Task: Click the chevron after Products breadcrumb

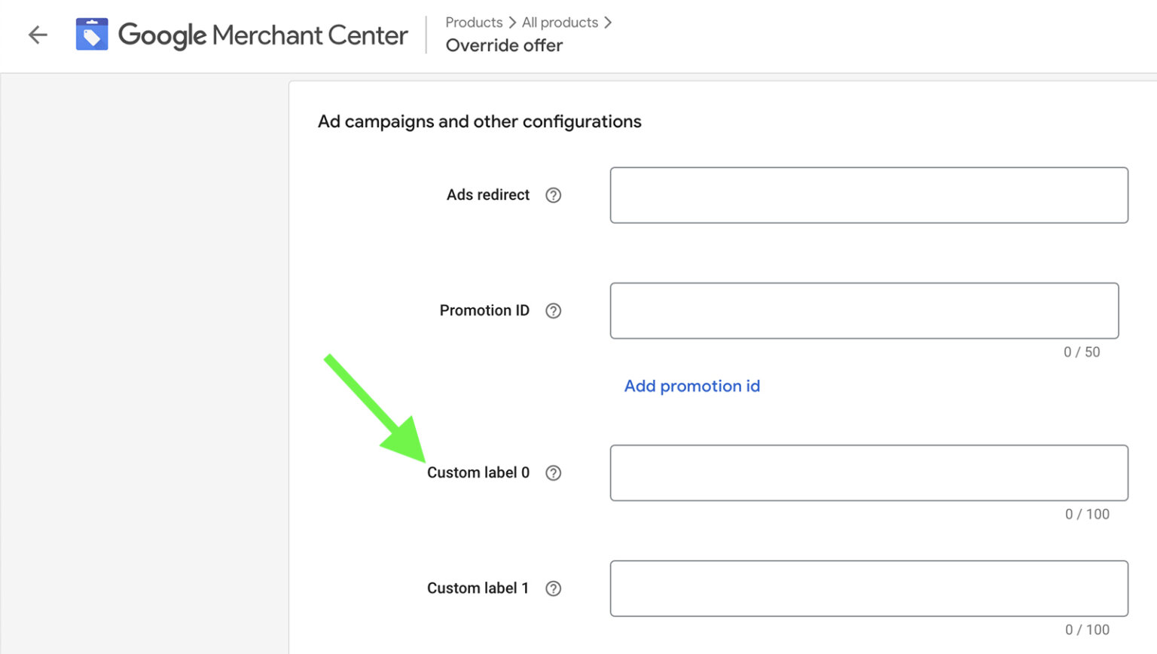Action: (512, 23)
